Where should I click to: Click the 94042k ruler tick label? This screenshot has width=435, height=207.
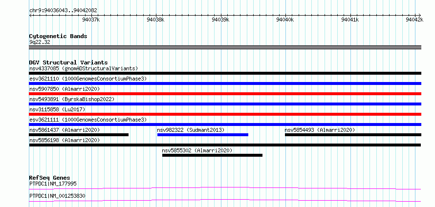[x=414, y=20]
